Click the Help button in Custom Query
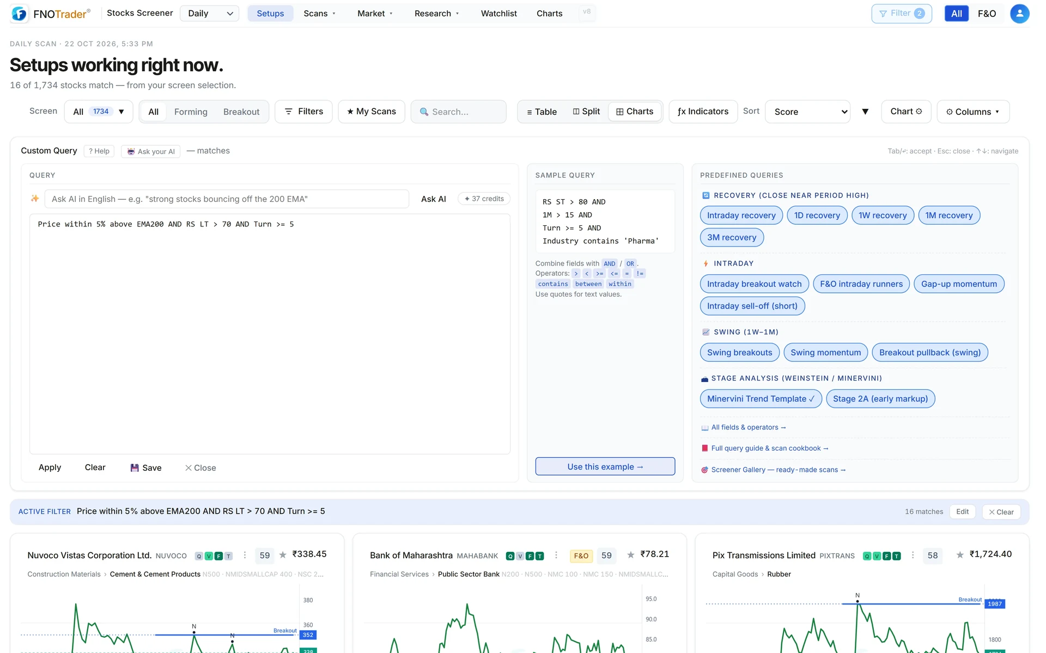This screenshot has width=1046, height=653. click(99, 151)
